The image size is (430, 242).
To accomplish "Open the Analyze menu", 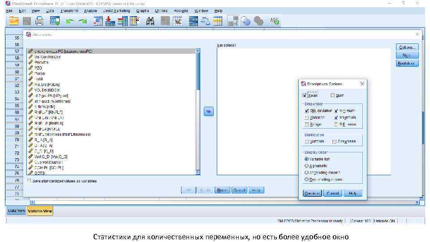I will tap(90, 11).
